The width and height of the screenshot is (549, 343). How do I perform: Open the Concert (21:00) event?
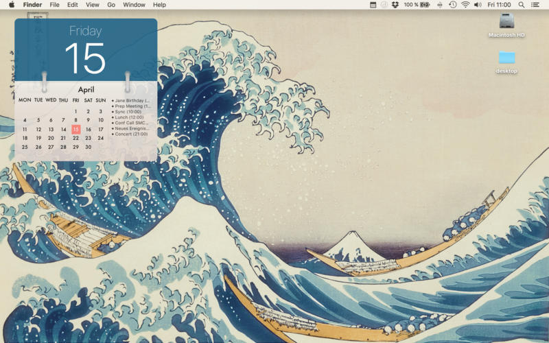click(132, 134)
